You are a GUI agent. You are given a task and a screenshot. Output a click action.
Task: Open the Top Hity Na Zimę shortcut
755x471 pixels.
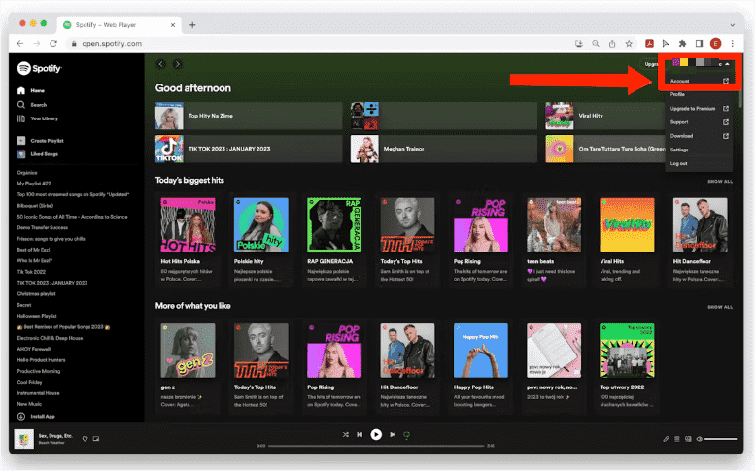[x=249, y=116]
